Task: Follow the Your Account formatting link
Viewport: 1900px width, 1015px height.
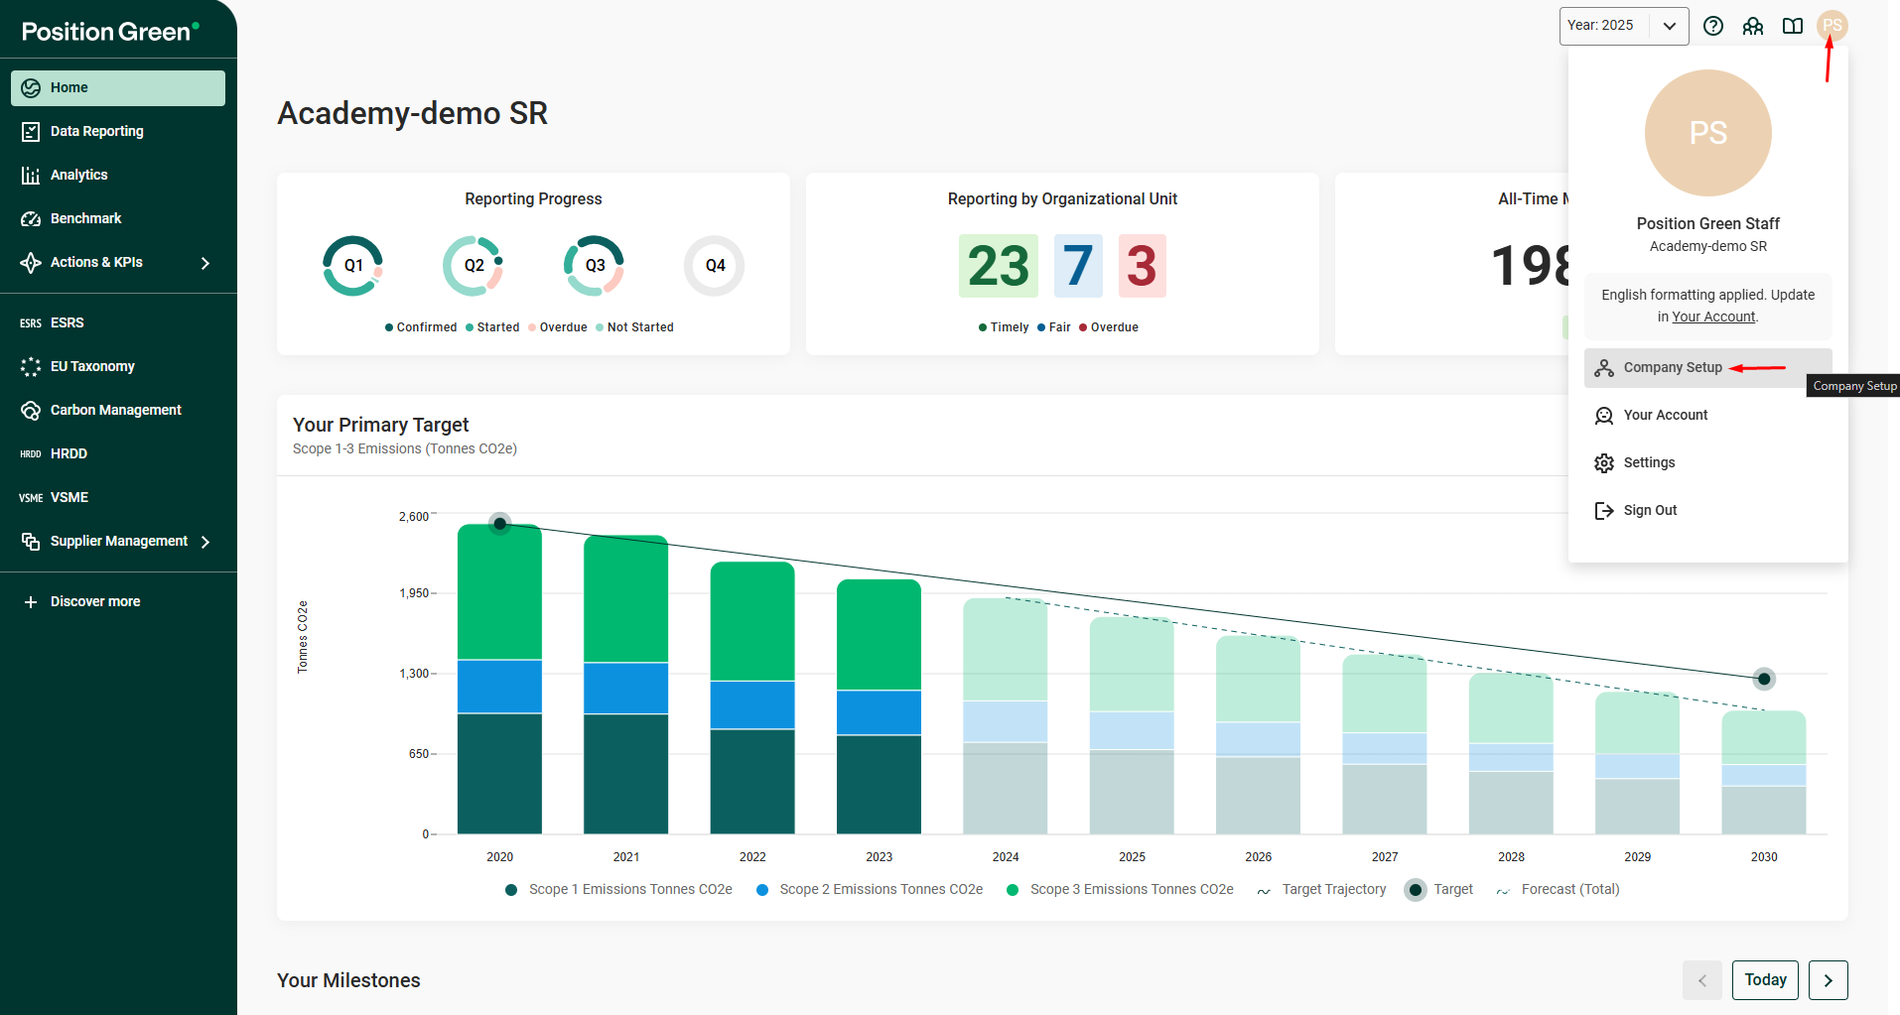Action: (1712, 317)
